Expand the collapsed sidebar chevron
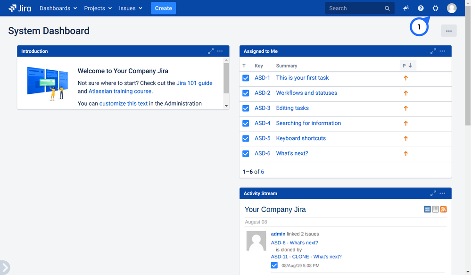 [x=5, y=267]
